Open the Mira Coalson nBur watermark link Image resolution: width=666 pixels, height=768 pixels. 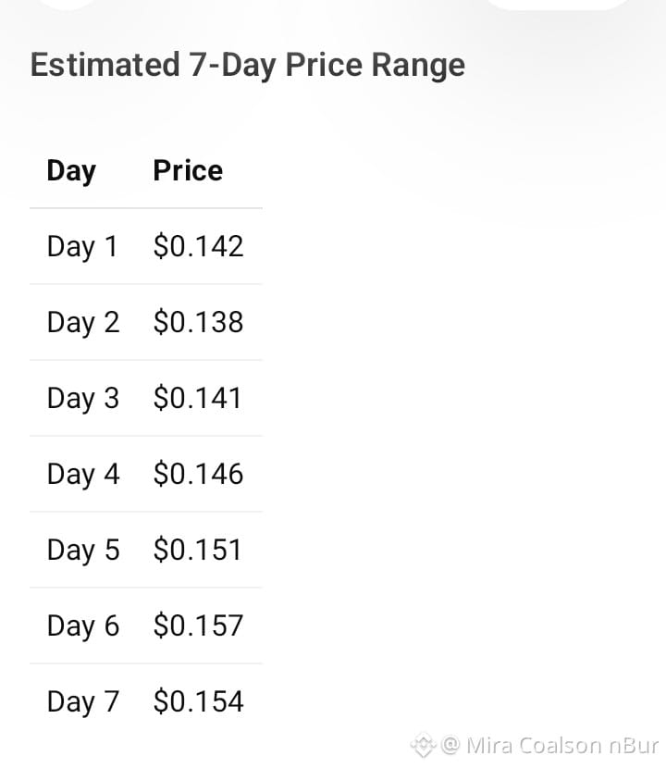pyautogui.click(x=562, y=746)
